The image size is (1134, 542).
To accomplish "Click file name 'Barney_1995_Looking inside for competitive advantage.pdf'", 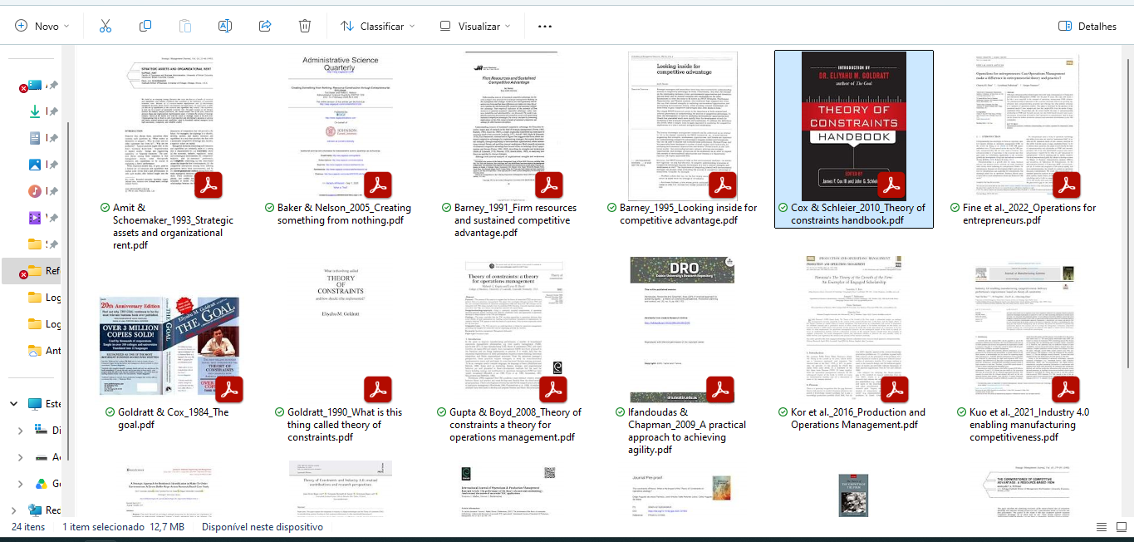I will [x=688, y=214].
